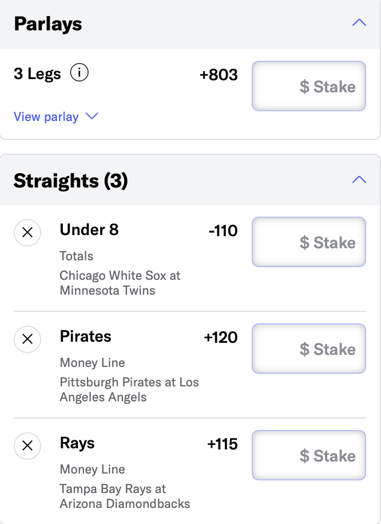Click the +115 Rays odds
Screen dimensions: 381x524
222,444
